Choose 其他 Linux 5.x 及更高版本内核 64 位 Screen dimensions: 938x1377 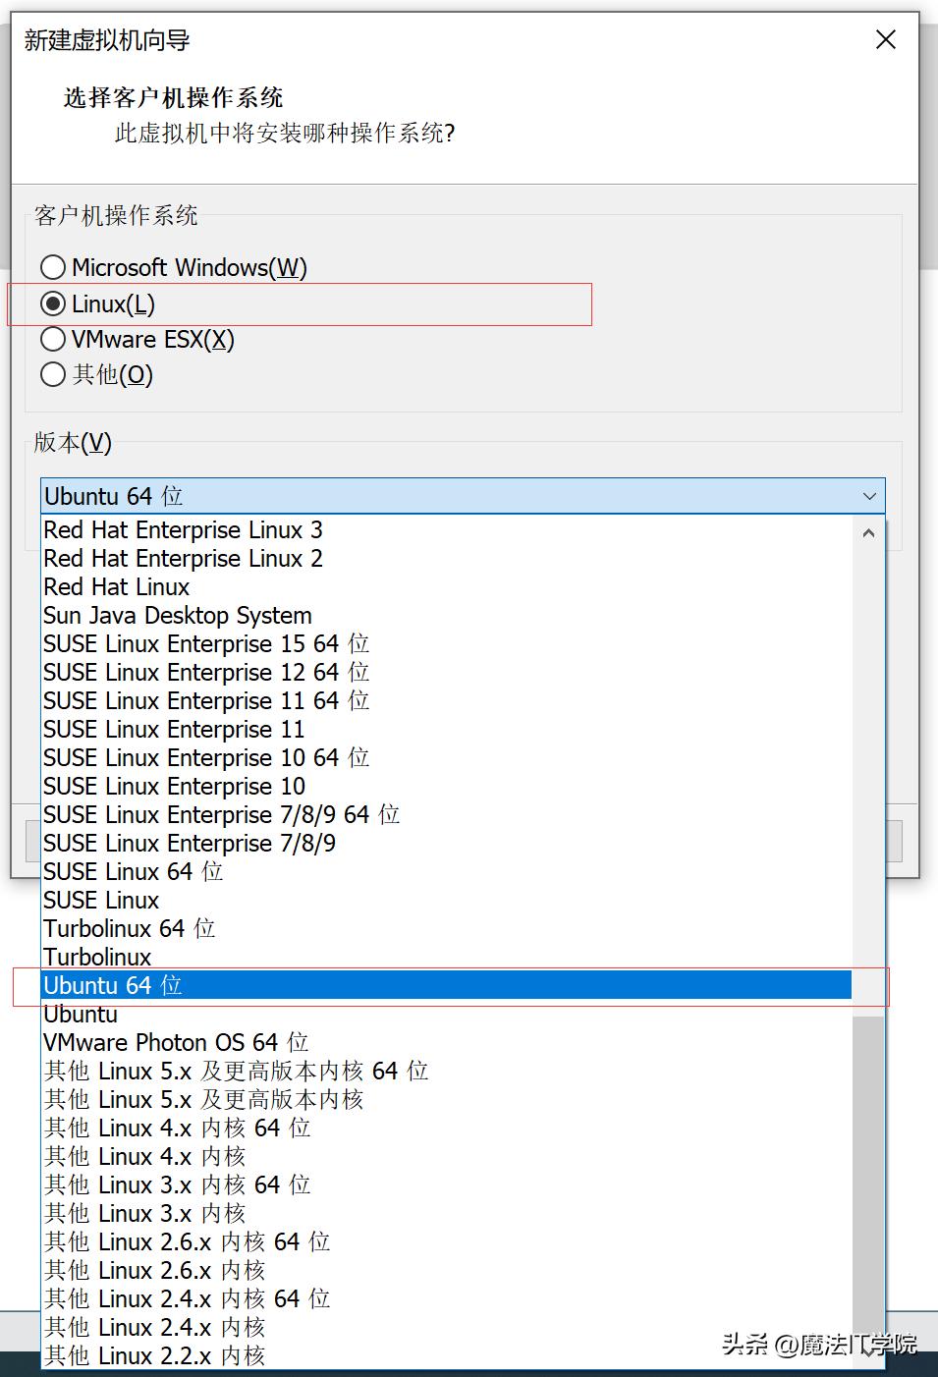click(x=236, y=1072)
